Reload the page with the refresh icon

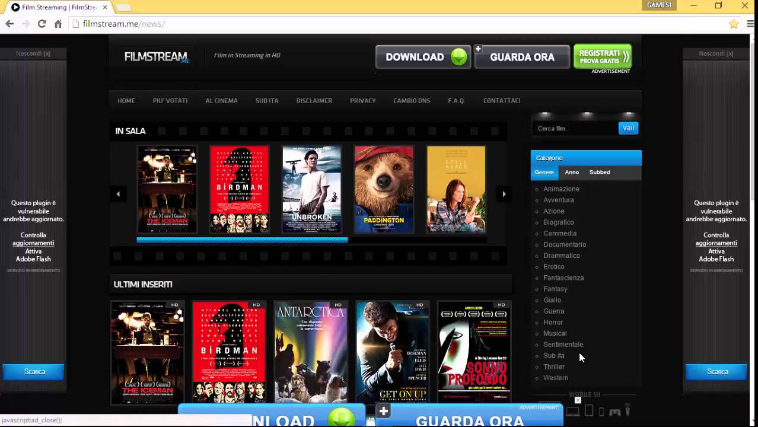(x=42, y=24)
